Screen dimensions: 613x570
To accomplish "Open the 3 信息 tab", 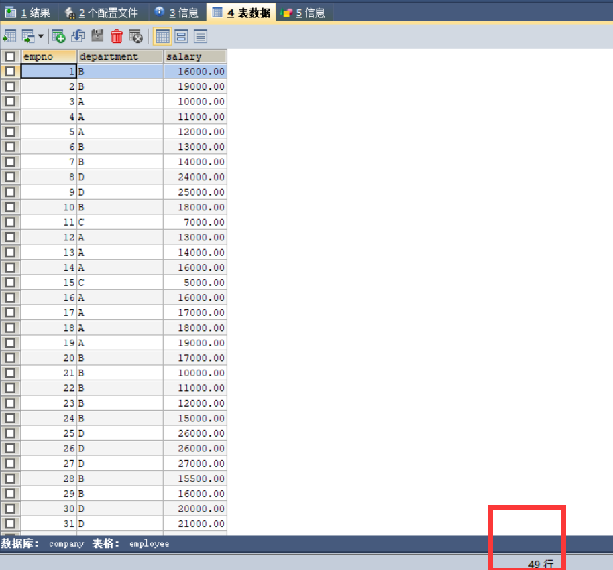I will [x=176, y=13].
